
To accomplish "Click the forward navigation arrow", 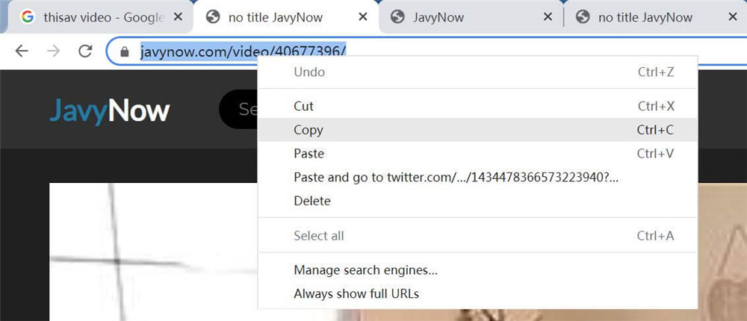I will tap(53, 51).
